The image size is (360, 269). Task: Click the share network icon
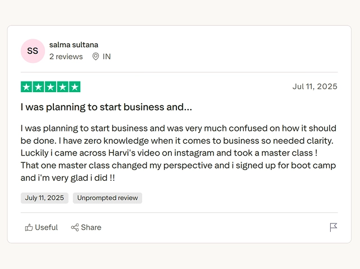[x=75, y=227]
